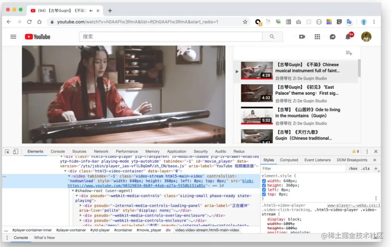This screenshot has height=247, width=391.
Task: Click the browser address bar URL
Action: [x=138, y=22]
